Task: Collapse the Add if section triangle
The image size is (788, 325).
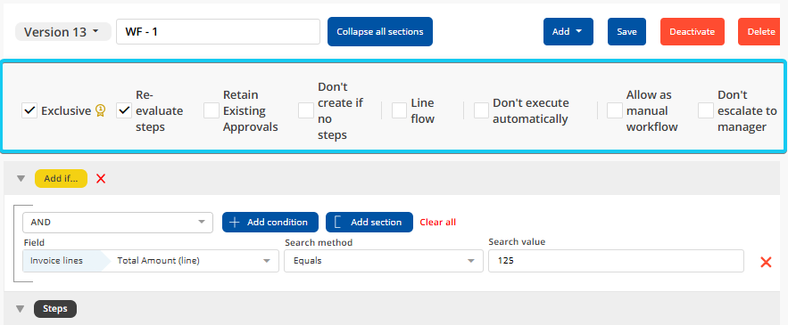Action: 21,179
